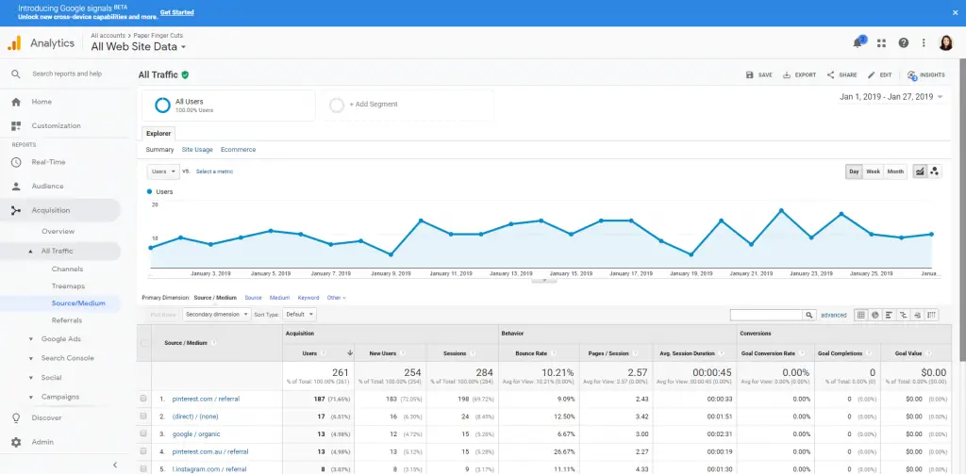Switch to the Site Usage tab
The width and height of the screenshot is (966, 474).
197,150
